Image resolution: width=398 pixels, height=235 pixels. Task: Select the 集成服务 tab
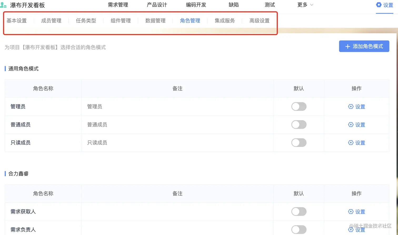pyautogui.click(x=225, y=21)
